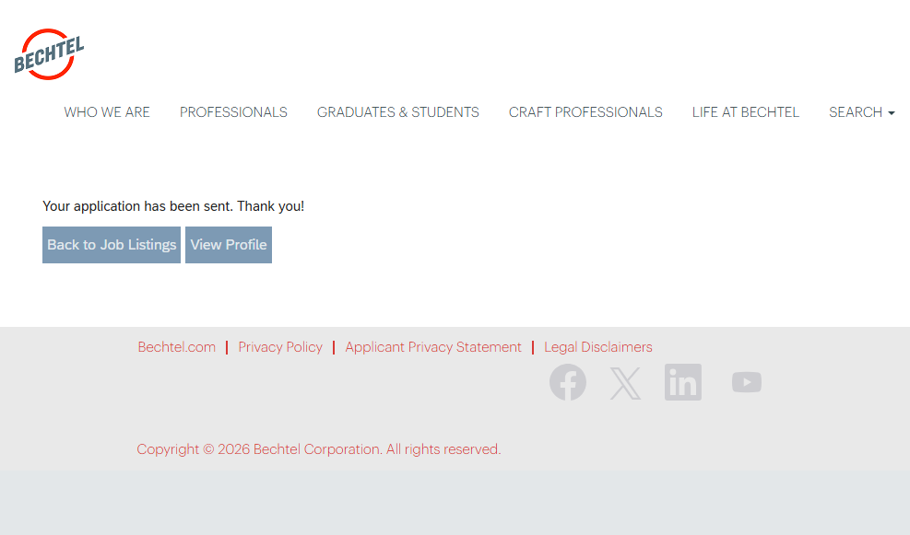The width and height of the screenshot is (910, 535).
Task: Click the application sent confirmation message
Action: click(173, 206)
